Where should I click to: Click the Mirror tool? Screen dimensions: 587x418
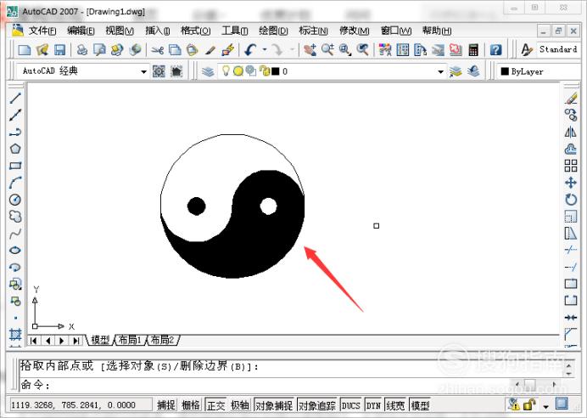(571, 132)
